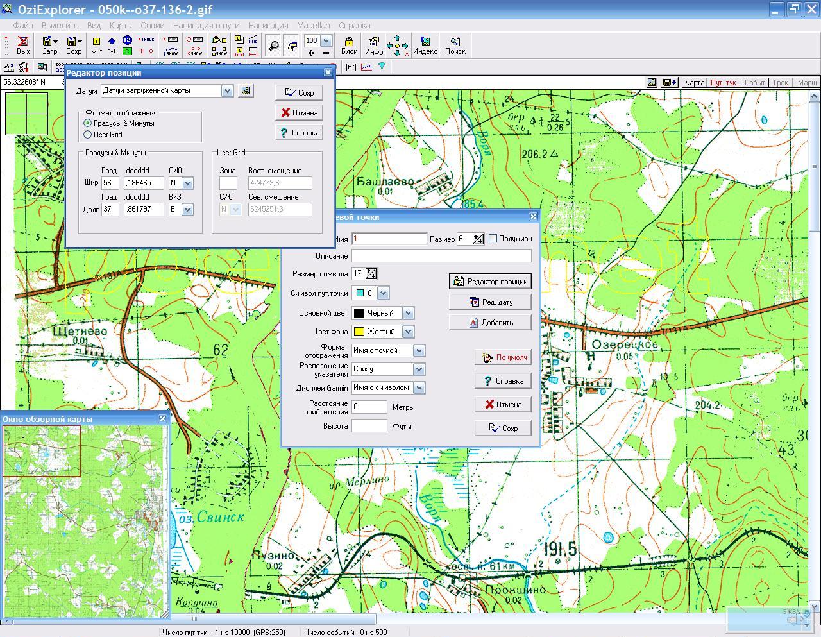Click the Описание description field
821x637 pixels.
[441, 256]
